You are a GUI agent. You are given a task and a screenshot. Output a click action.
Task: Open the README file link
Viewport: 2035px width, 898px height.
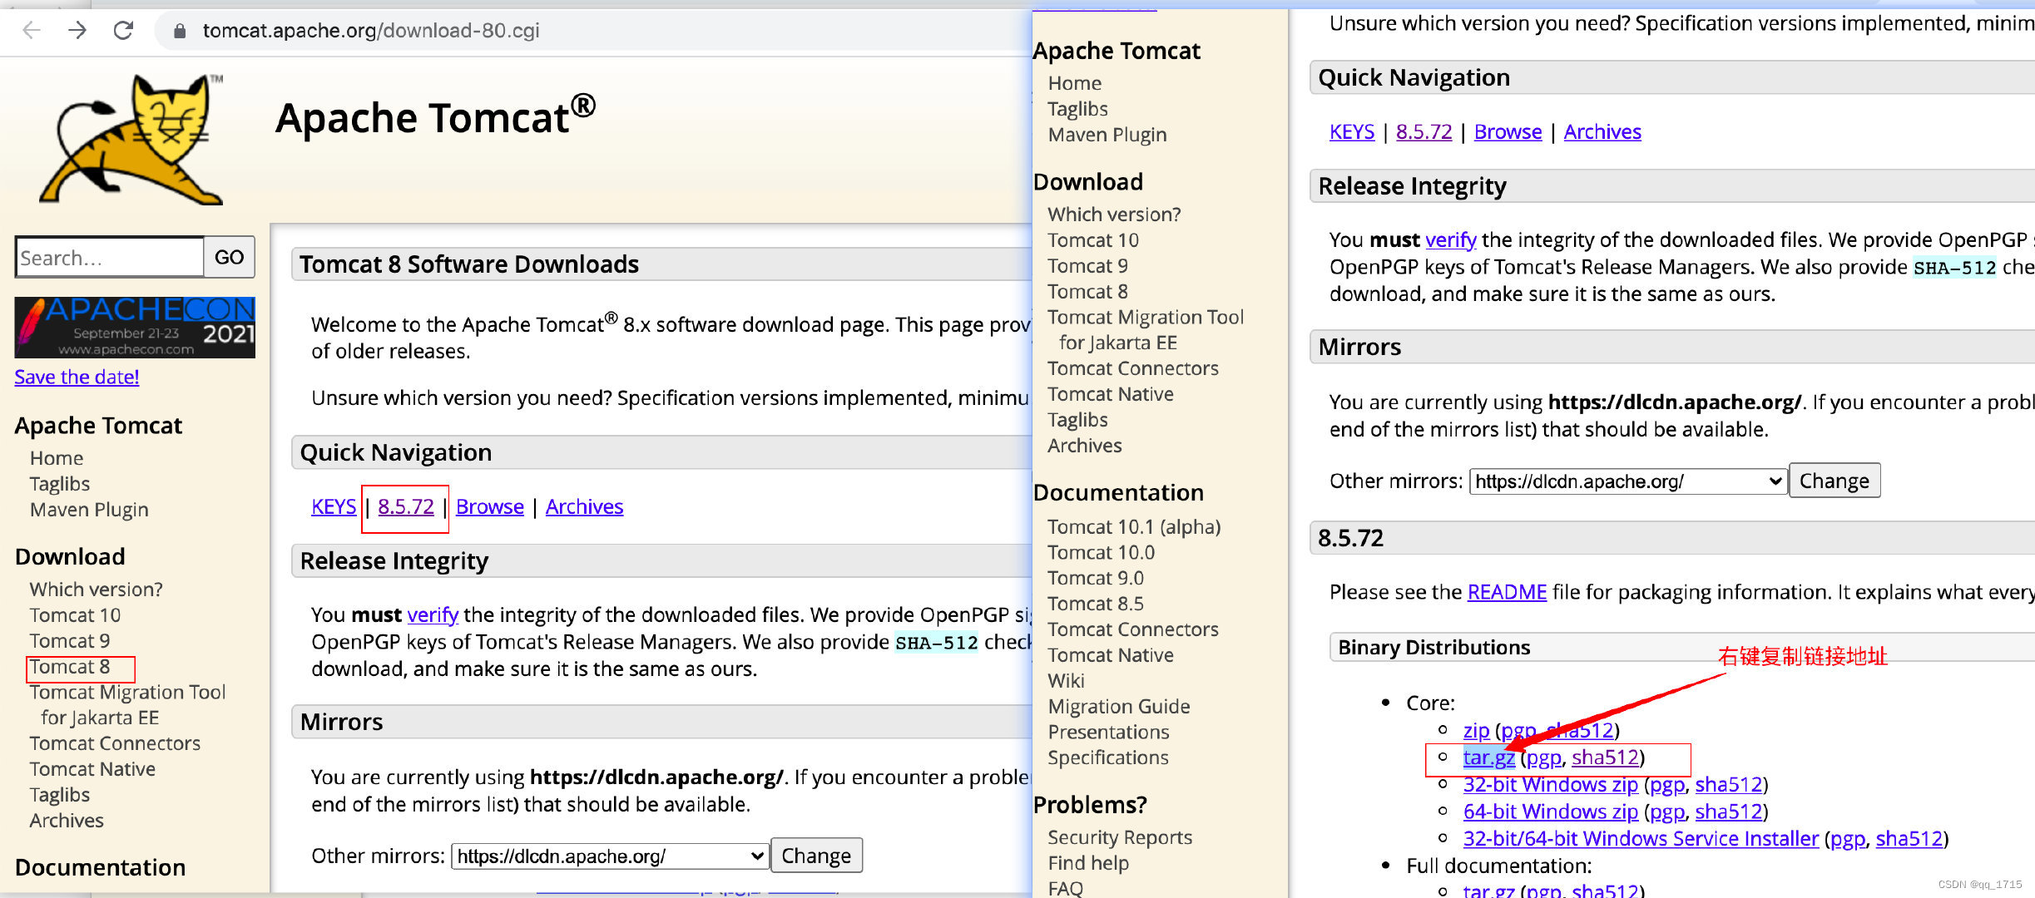[1506, 592]
